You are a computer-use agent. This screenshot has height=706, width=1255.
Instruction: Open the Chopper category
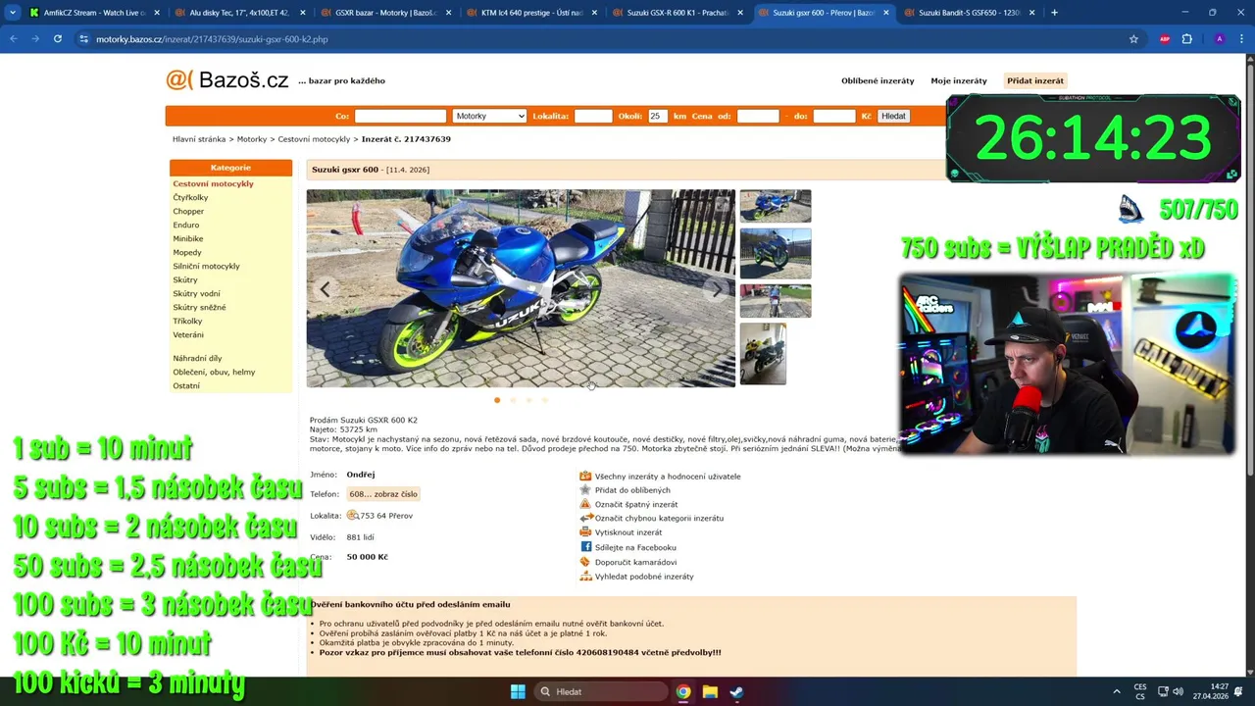[x=188, y=211]
